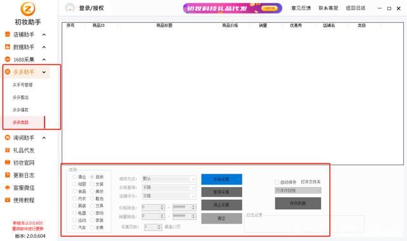The image size is (407, 241).
Task: Click the 价格筛选 minimum value field
Action: coord(153,207)
